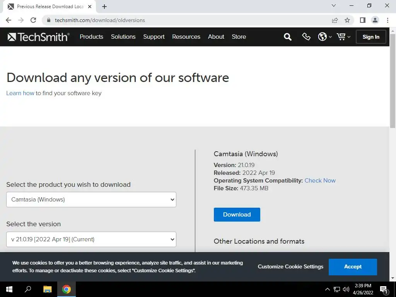Click the 'Released: 2022 Apr 19' text

point(244,173)
